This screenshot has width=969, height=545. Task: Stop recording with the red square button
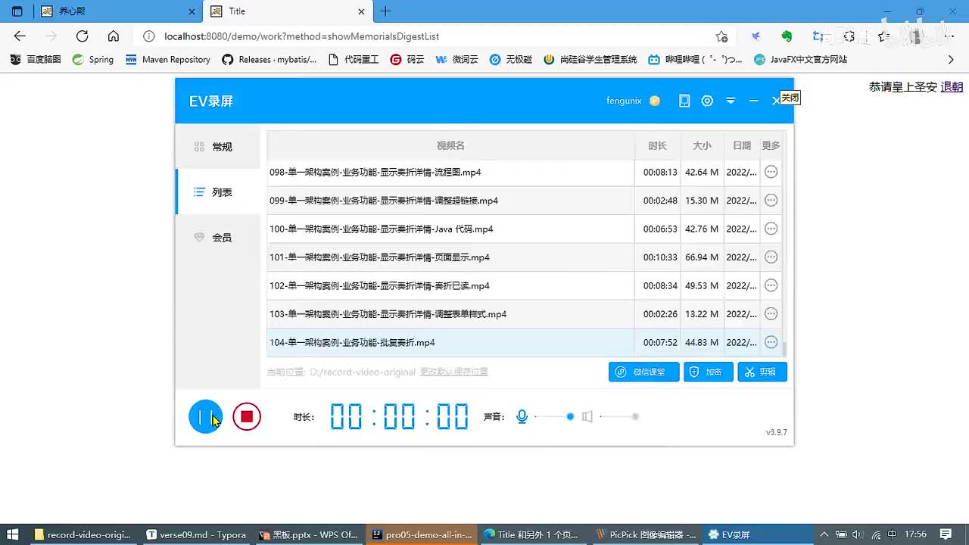coord(247,416)
